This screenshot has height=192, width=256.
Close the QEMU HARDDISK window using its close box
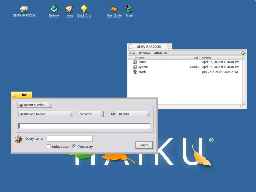(130, 46)
